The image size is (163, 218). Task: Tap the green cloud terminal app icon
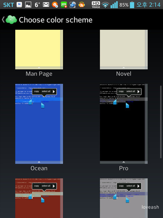click(x=11, y=20)
